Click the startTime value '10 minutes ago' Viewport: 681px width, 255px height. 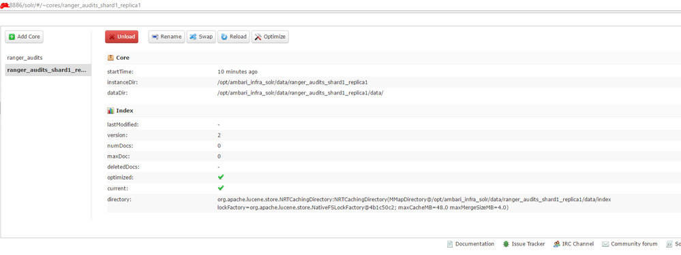[x=238, y=71]
